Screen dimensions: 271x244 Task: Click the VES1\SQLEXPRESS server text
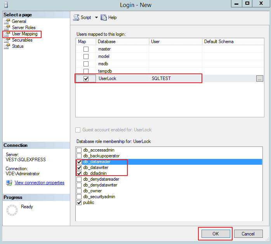point(26,160)
